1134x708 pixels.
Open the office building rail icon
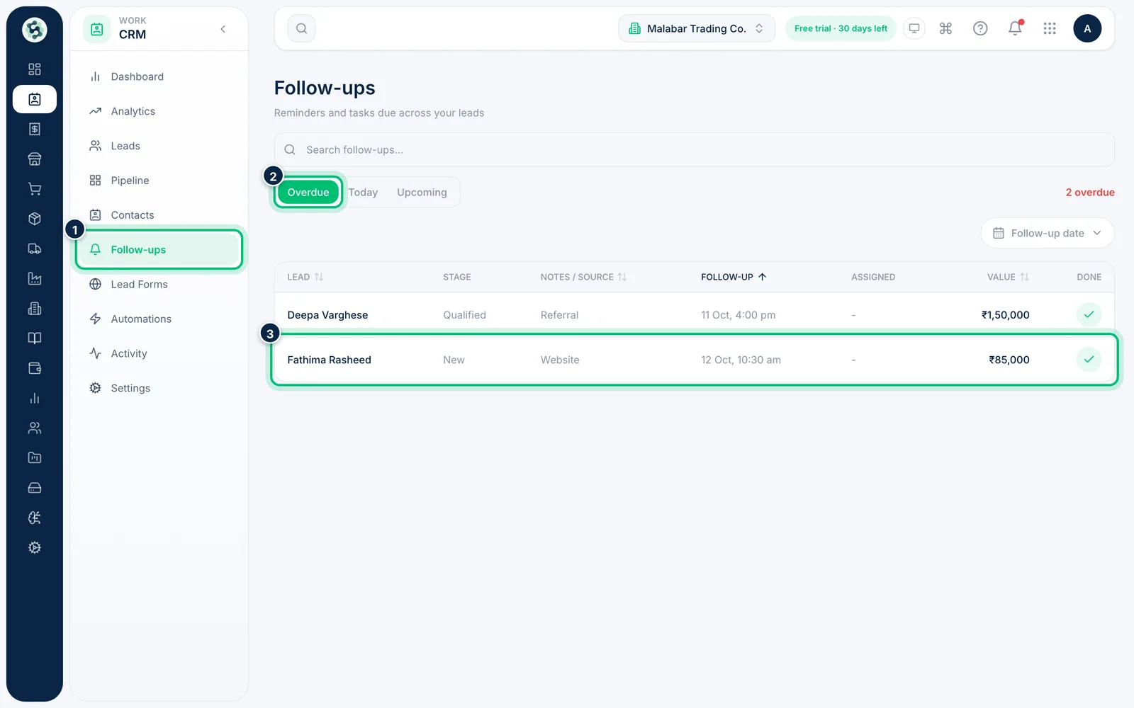(34, 309)
